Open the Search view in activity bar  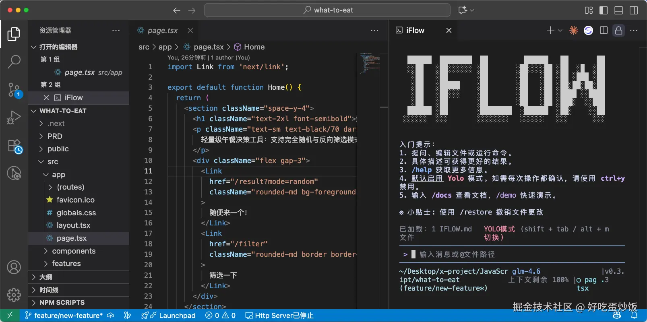[x=14, y=62]
